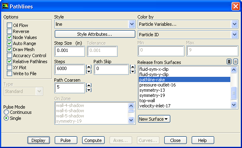Screen dimensions: 242x148
Task: Click surfaces list scroll down arrow
Action: click(234, 105)
